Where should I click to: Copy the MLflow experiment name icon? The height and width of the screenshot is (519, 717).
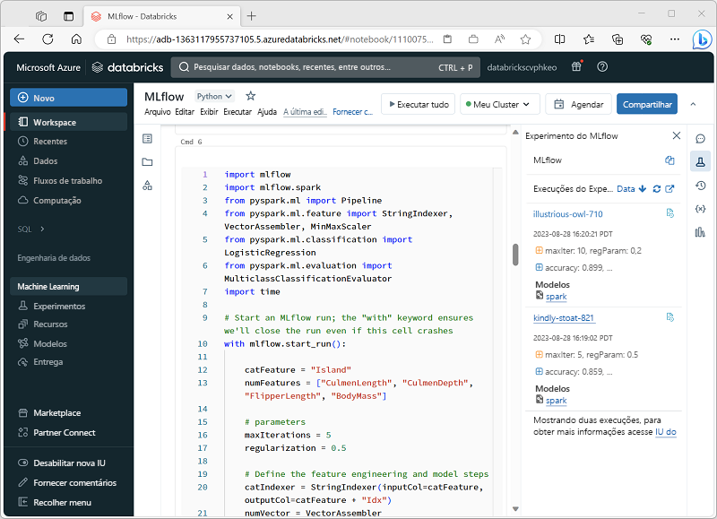[x=669, y=160]
